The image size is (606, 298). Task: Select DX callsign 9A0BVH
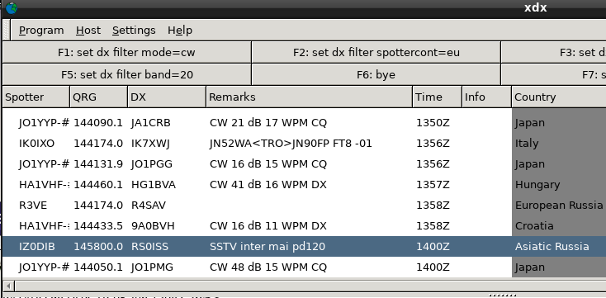153,226
